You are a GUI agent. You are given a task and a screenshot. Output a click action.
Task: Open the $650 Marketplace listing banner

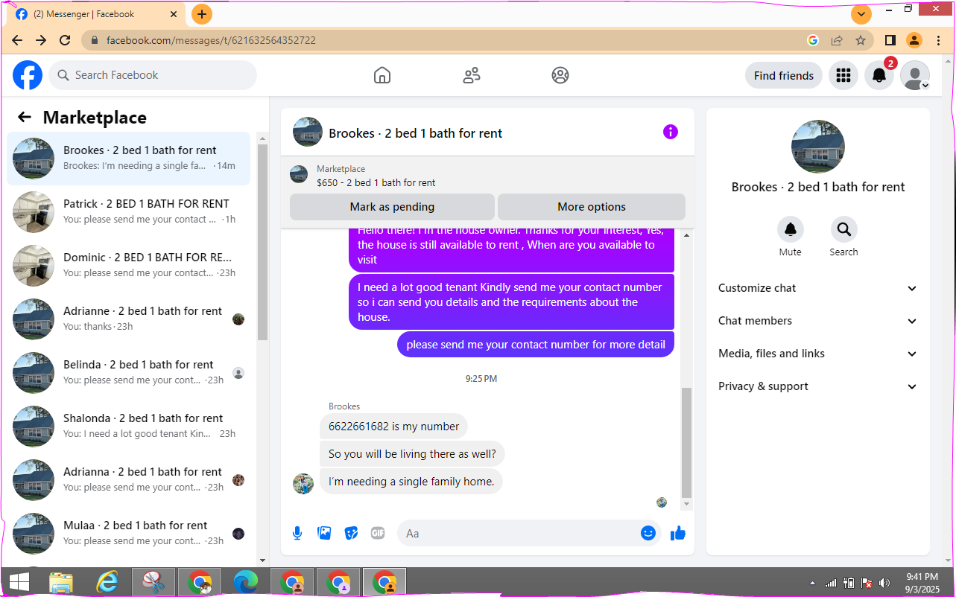pos(487,175)
